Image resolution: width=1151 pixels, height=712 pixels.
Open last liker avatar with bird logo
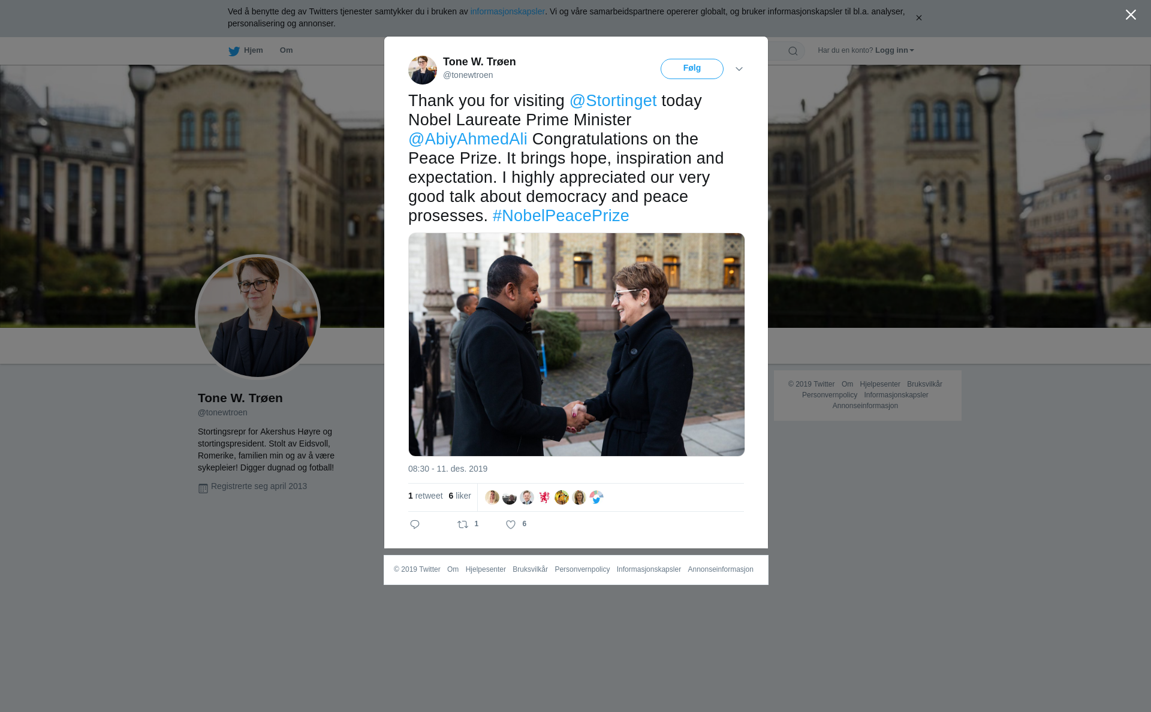(596, 497)
